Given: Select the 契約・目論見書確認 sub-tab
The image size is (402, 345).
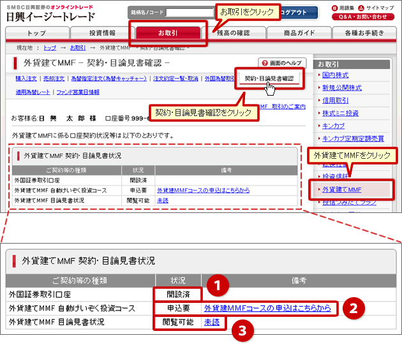Looking at the screenshot, I should point(269,78).
